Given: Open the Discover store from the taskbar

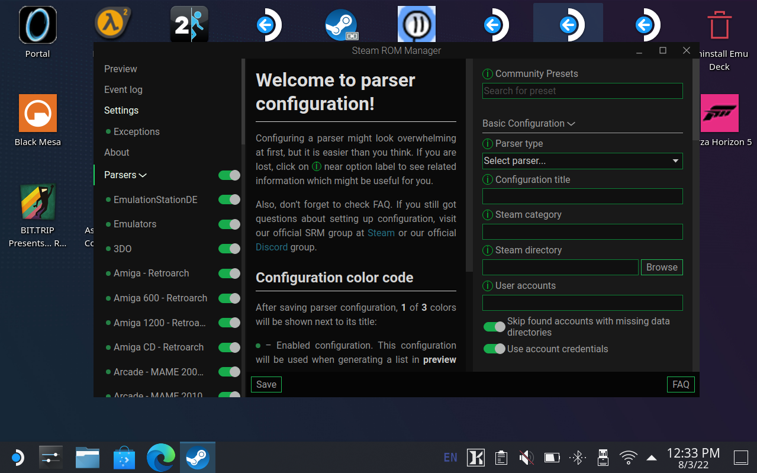Looking at the screenshot, I should 124,457.
